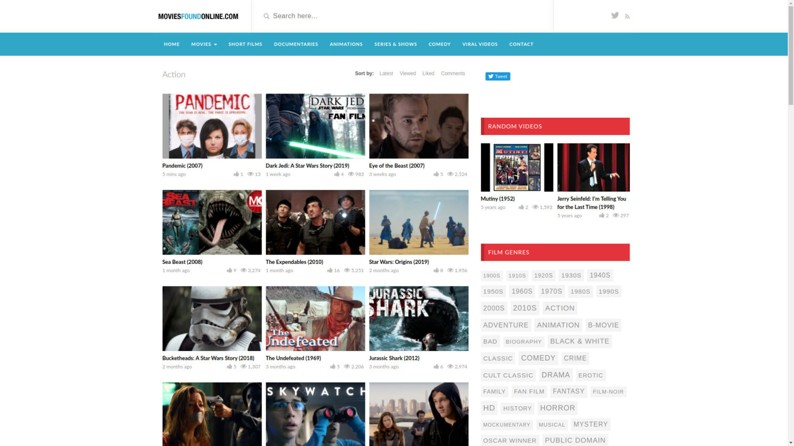Open the HORROR genre link
This screenshot has height=446, width=794.
pyautogui.click(x=557, y=408)
